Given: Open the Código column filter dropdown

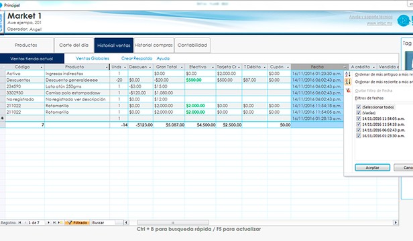Looking at the screenshot, I should (42, 68).
